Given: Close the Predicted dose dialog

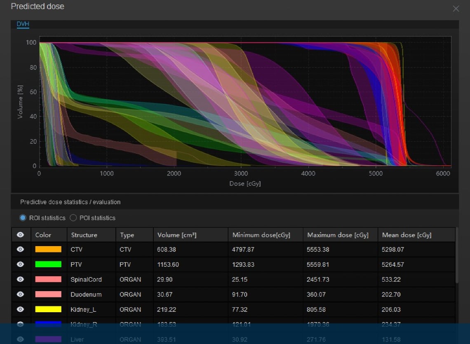Looking at the screenshot, I should (456, 9).
